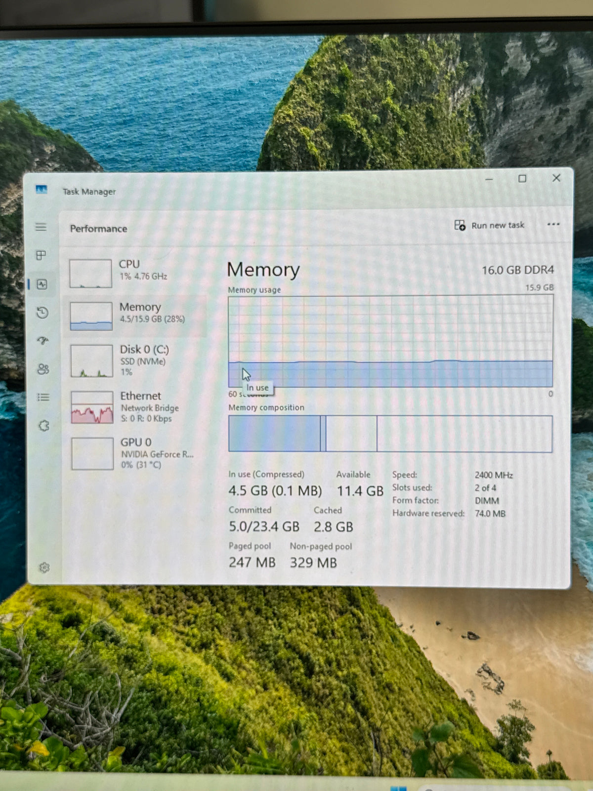Screen dimensions: 593x791
Task: Click the "4.5 GB (0.1 MB)" in-use value
Action: pyautogui.click(x=275, y=491)
